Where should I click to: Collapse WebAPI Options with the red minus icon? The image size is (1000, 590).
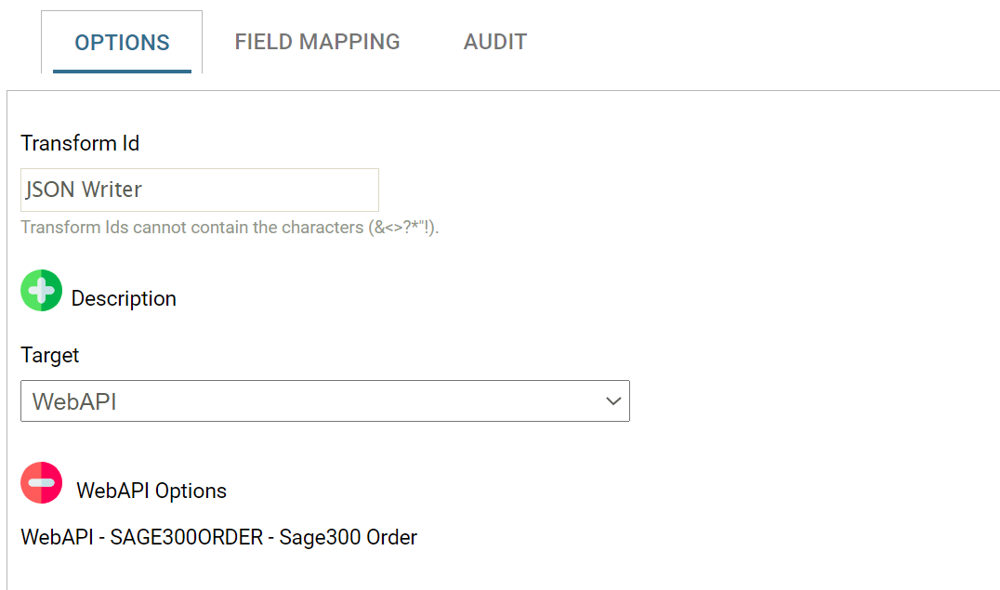(x=41, y=483)
